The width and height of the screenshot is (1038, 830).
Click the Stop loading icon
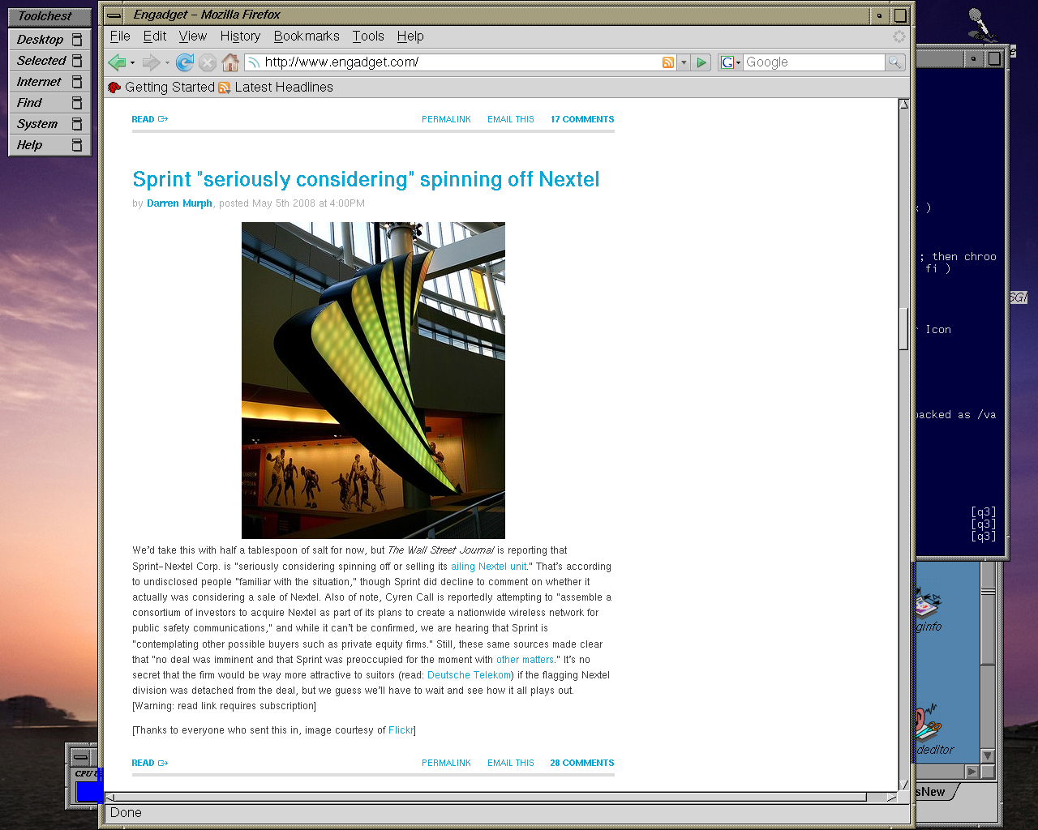[208, 62]
